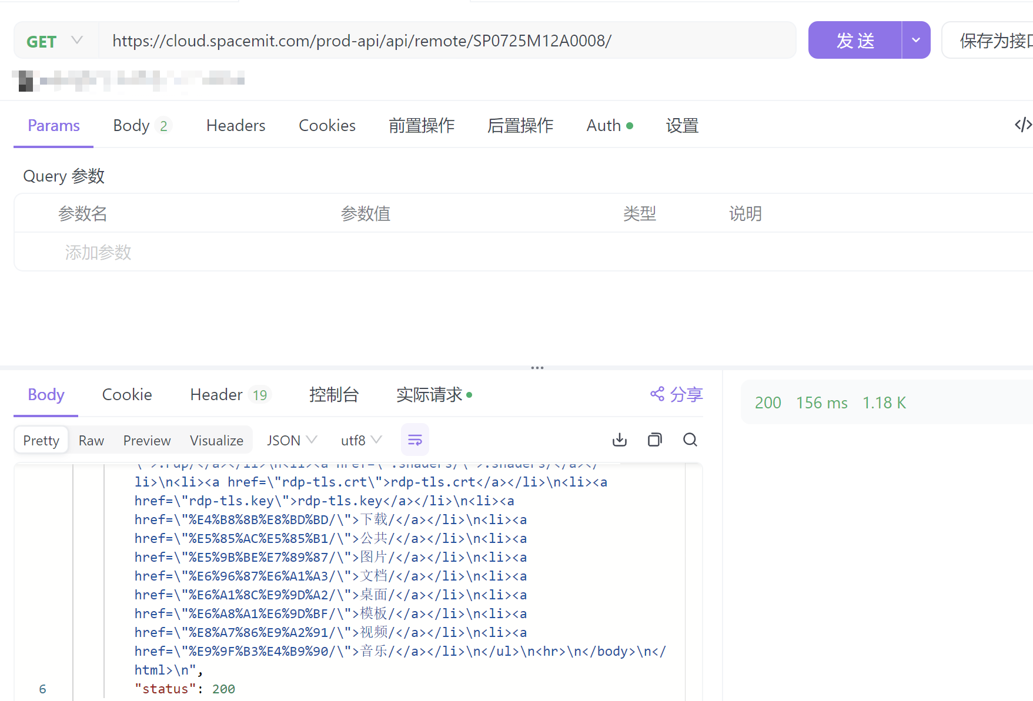Select the Visualize view mode
This screenshot has width=1033, height=701.
click(x=216, y=441)
